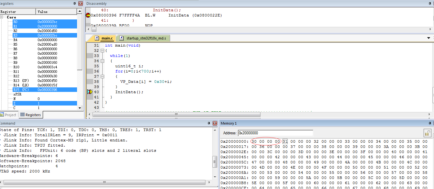Switch to startup_stm32f10x_md.s tab
The width and height of the screenshot is (434, 189).
[143, 38]
